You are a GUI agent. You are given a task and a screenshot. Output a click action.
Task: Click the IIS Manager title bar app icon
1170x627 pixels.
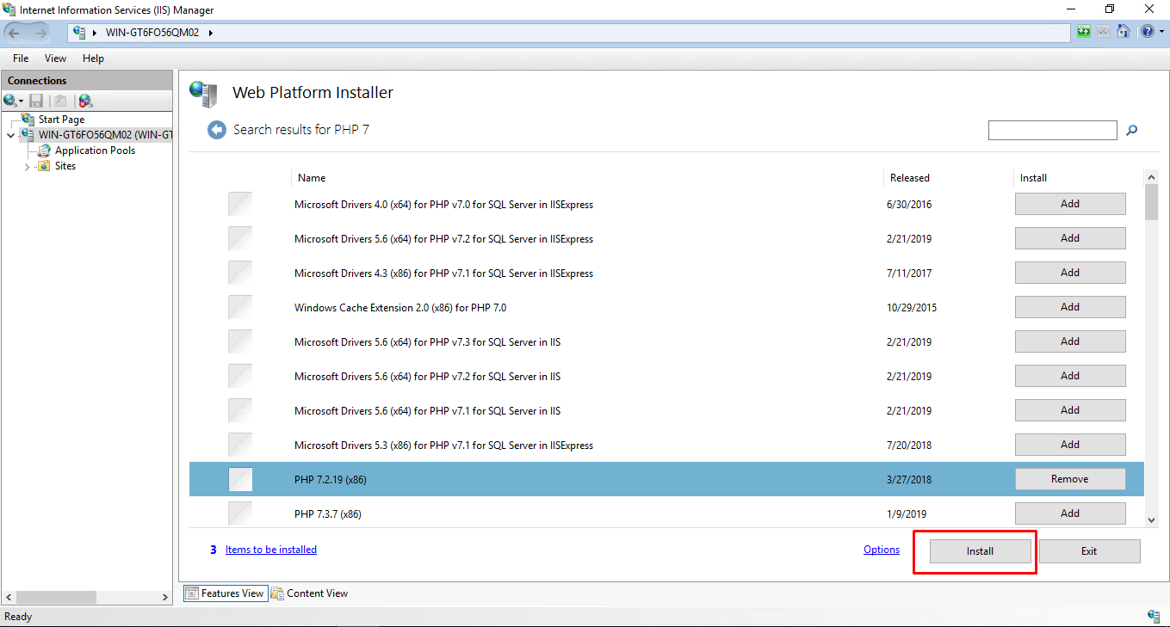pos(9,9)
